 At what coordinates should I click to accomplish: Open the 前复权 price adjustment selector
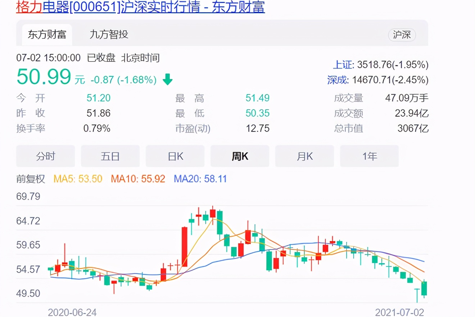point(31,179)
